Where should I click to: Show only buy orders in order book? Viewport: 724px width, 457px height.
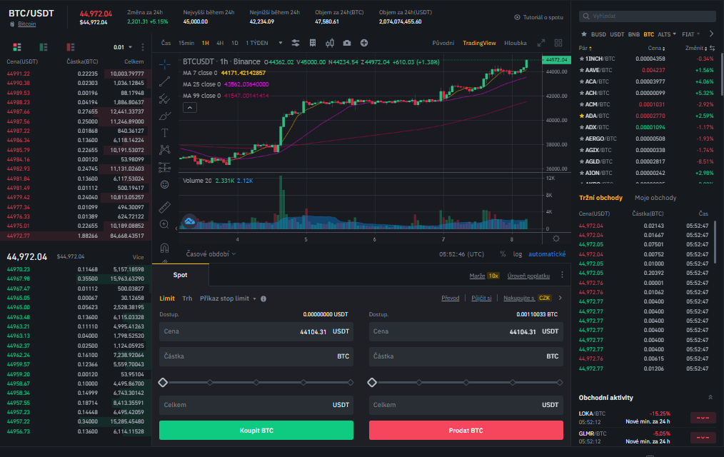44,47
